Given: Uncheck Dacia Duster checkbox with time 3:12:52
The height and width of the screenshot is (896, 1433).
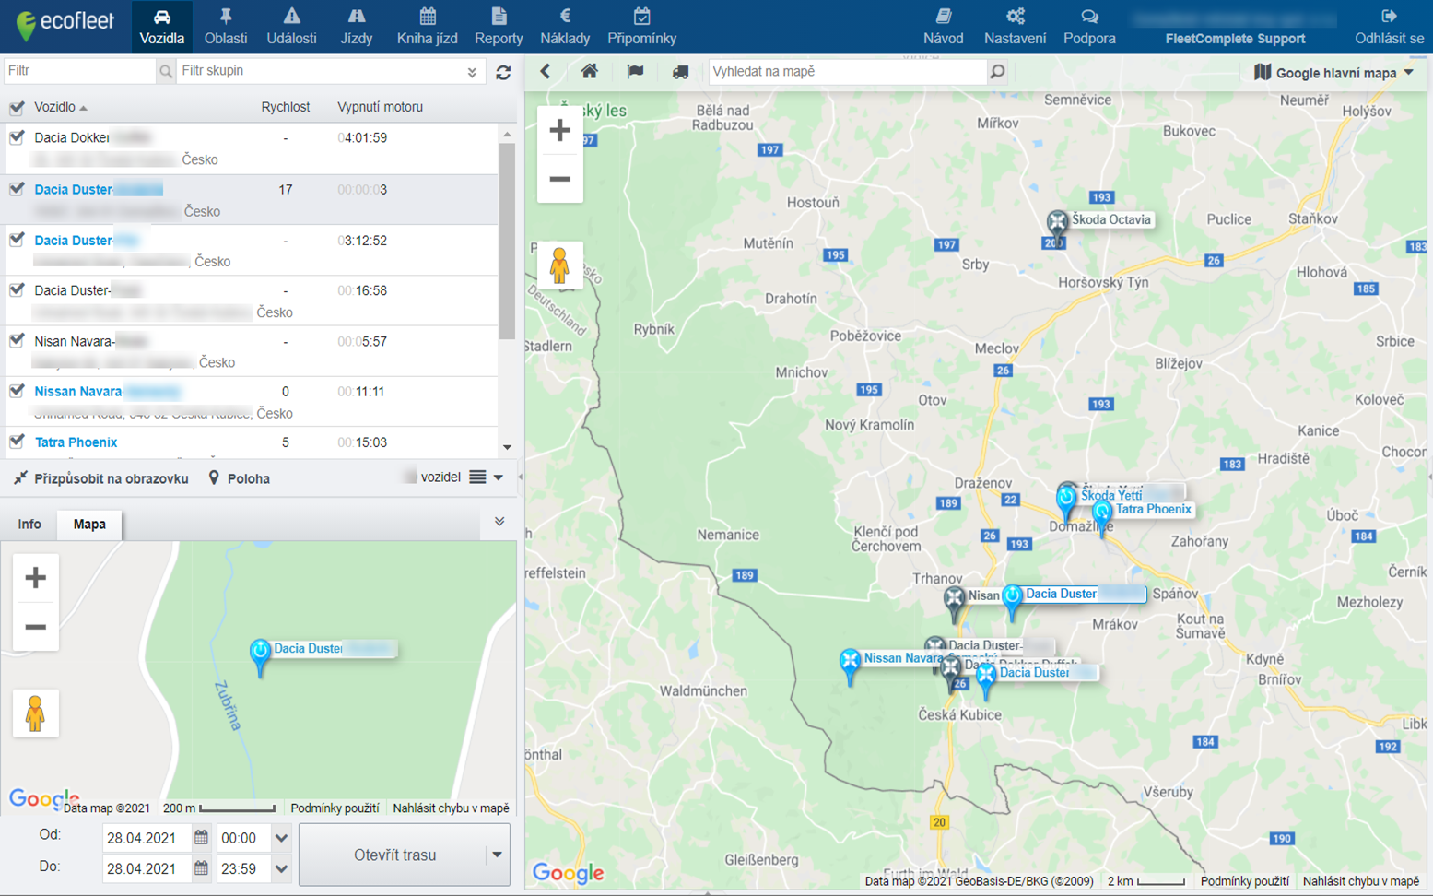Looking at the screenshot, I should [x=17, y=241].
